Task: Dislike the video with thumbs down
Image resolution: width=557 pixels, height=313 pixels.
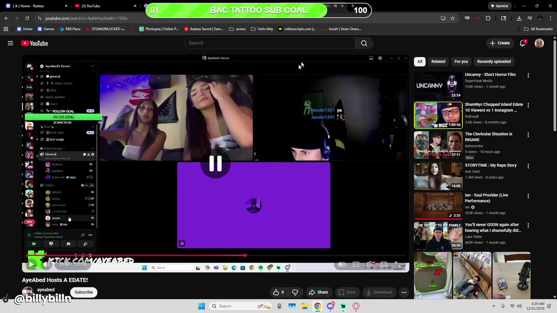Action: pos(295,292)
